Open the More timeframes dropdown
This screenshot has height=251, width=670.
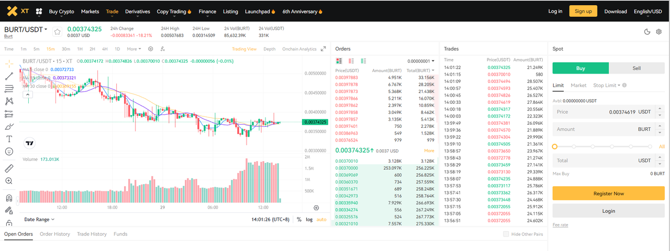coord(133,49)
